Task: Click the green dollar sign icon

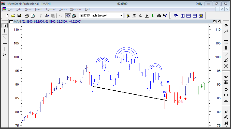Action: tap(152, 15)
